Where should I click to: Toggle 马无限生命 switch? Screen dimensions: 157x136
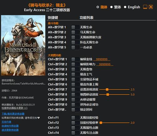(x=75, y=32)
